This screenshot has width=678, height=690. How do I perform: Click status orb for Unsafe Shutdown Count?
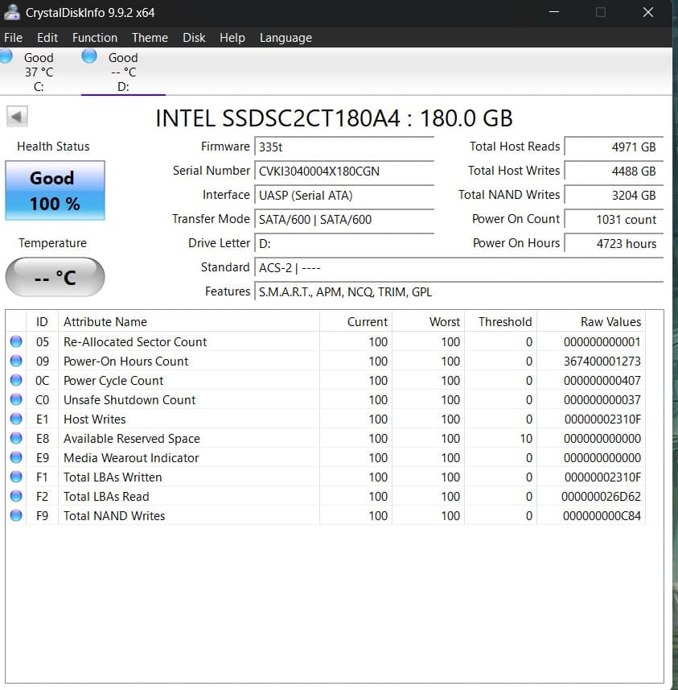(16, 399)
